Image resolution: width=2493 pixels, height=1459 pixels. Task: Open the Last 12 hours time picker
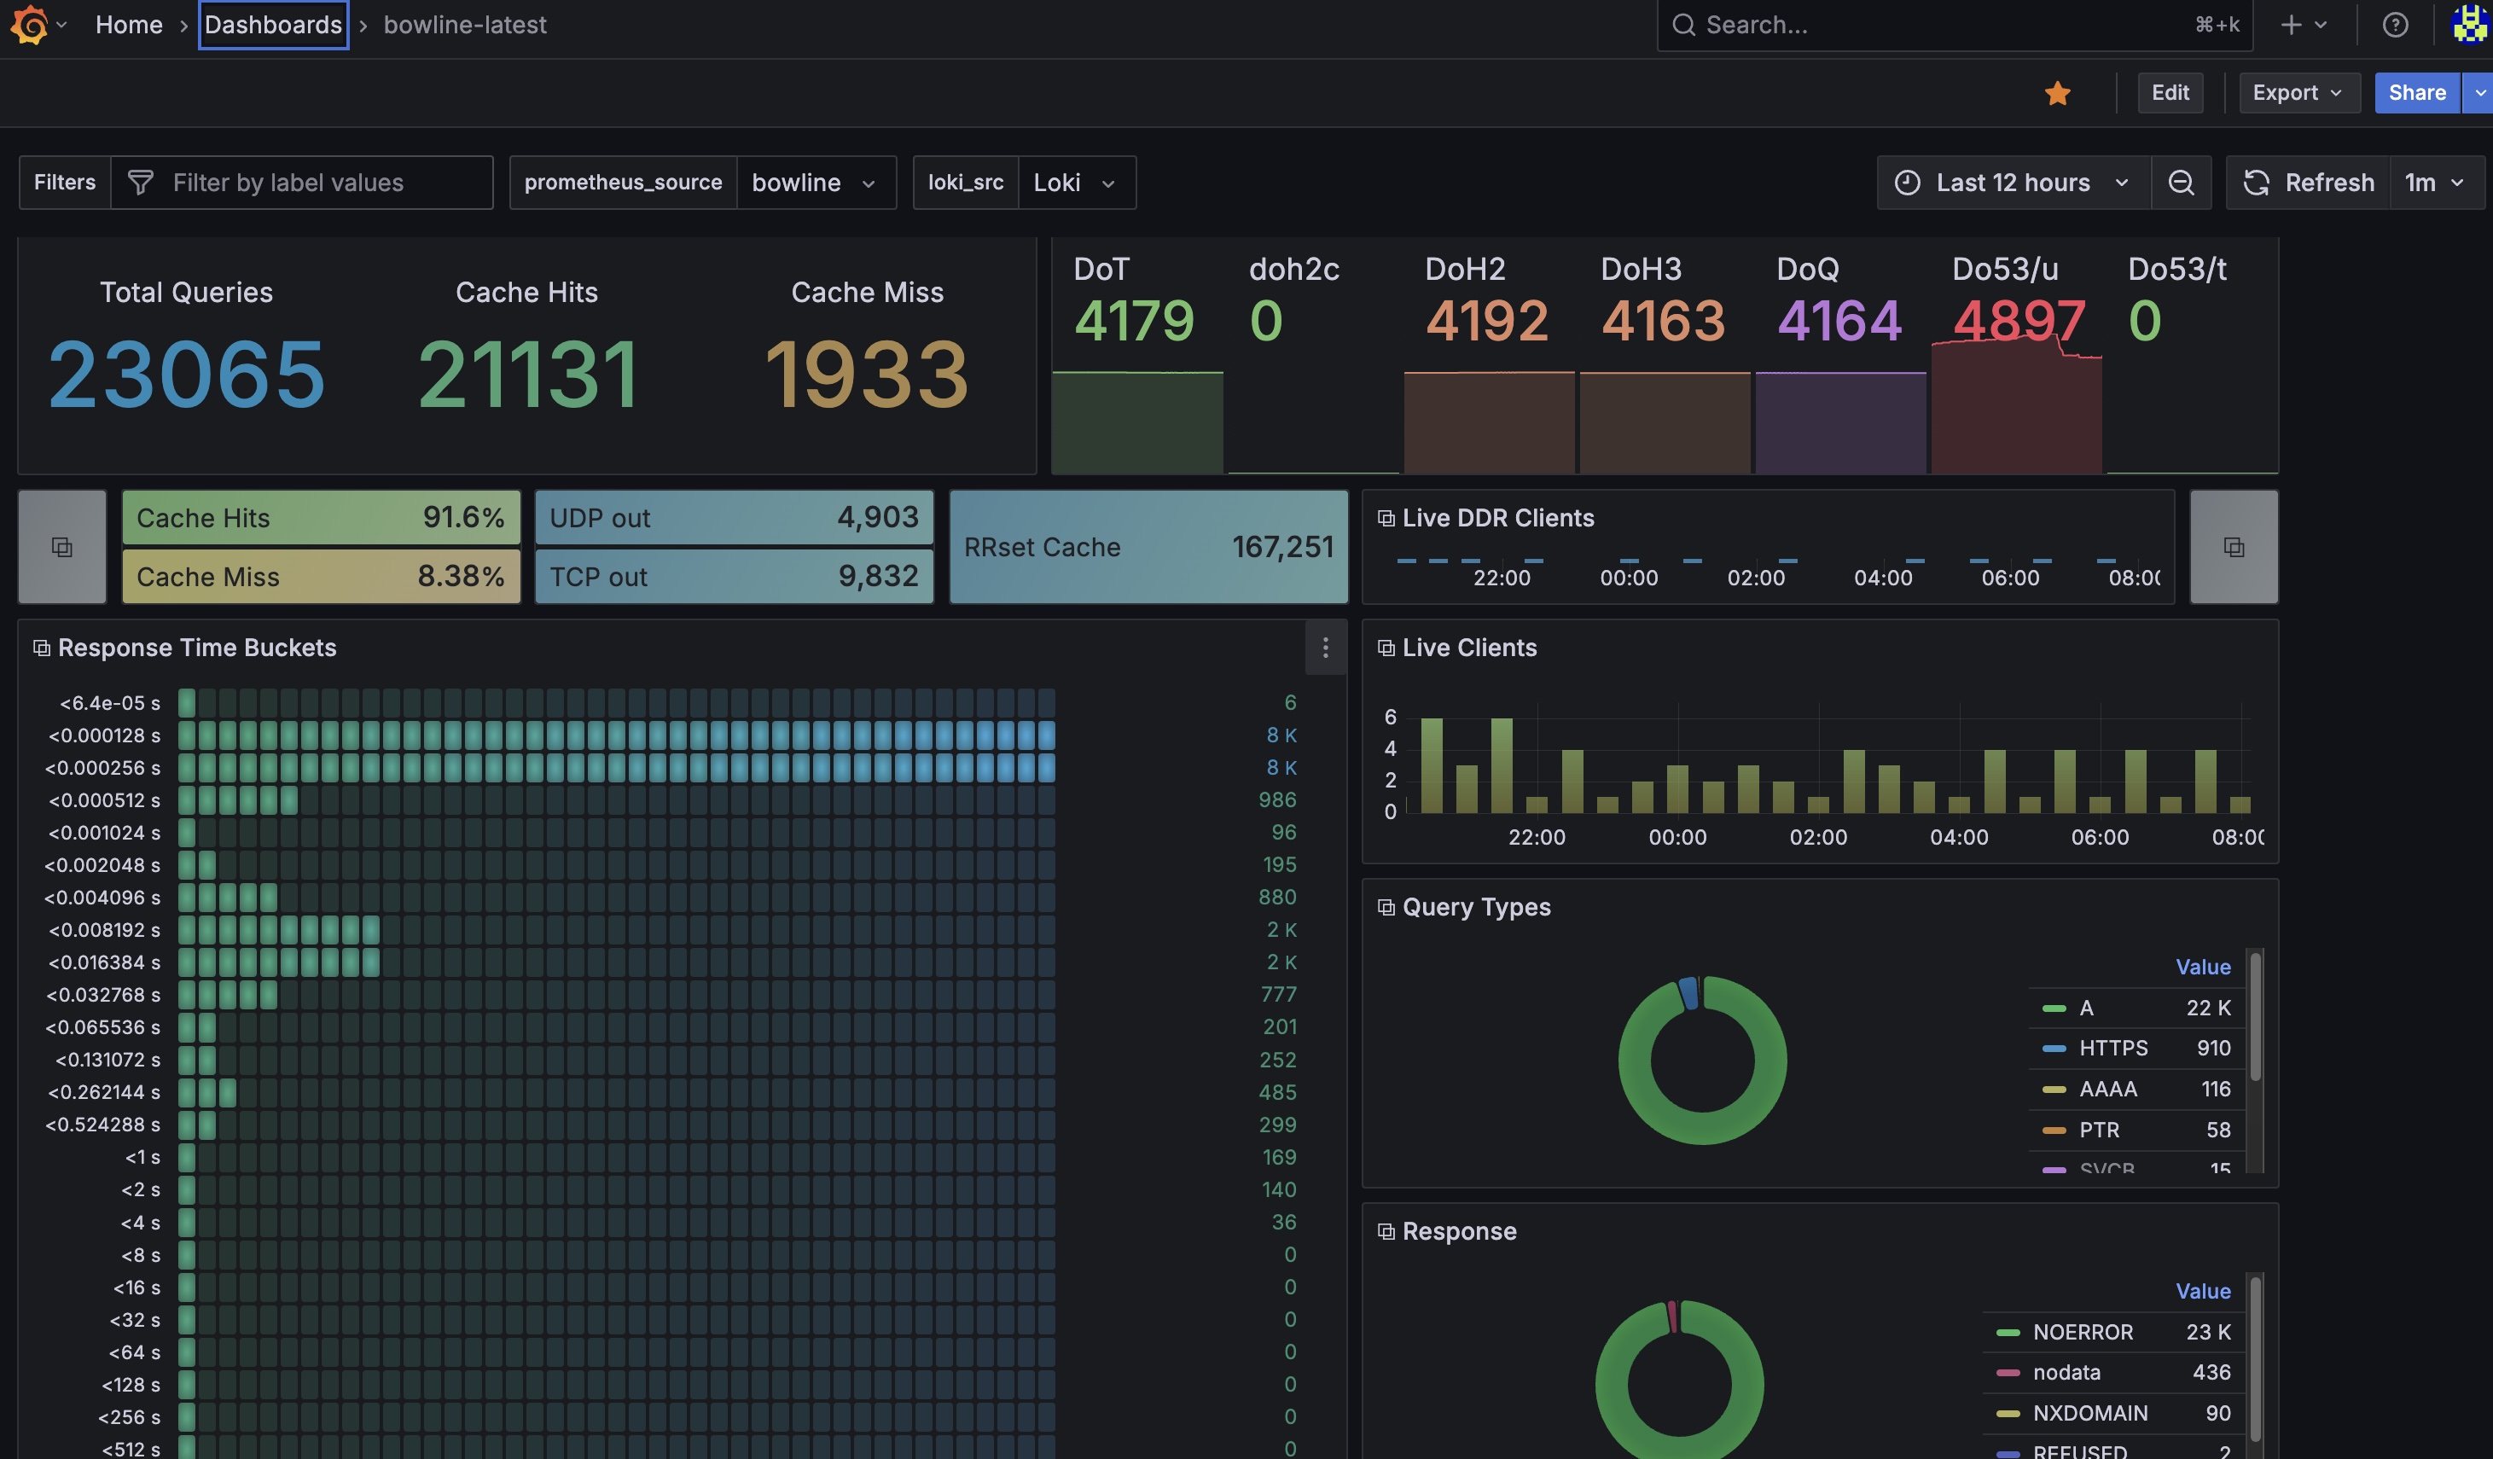pos(2014,183)
